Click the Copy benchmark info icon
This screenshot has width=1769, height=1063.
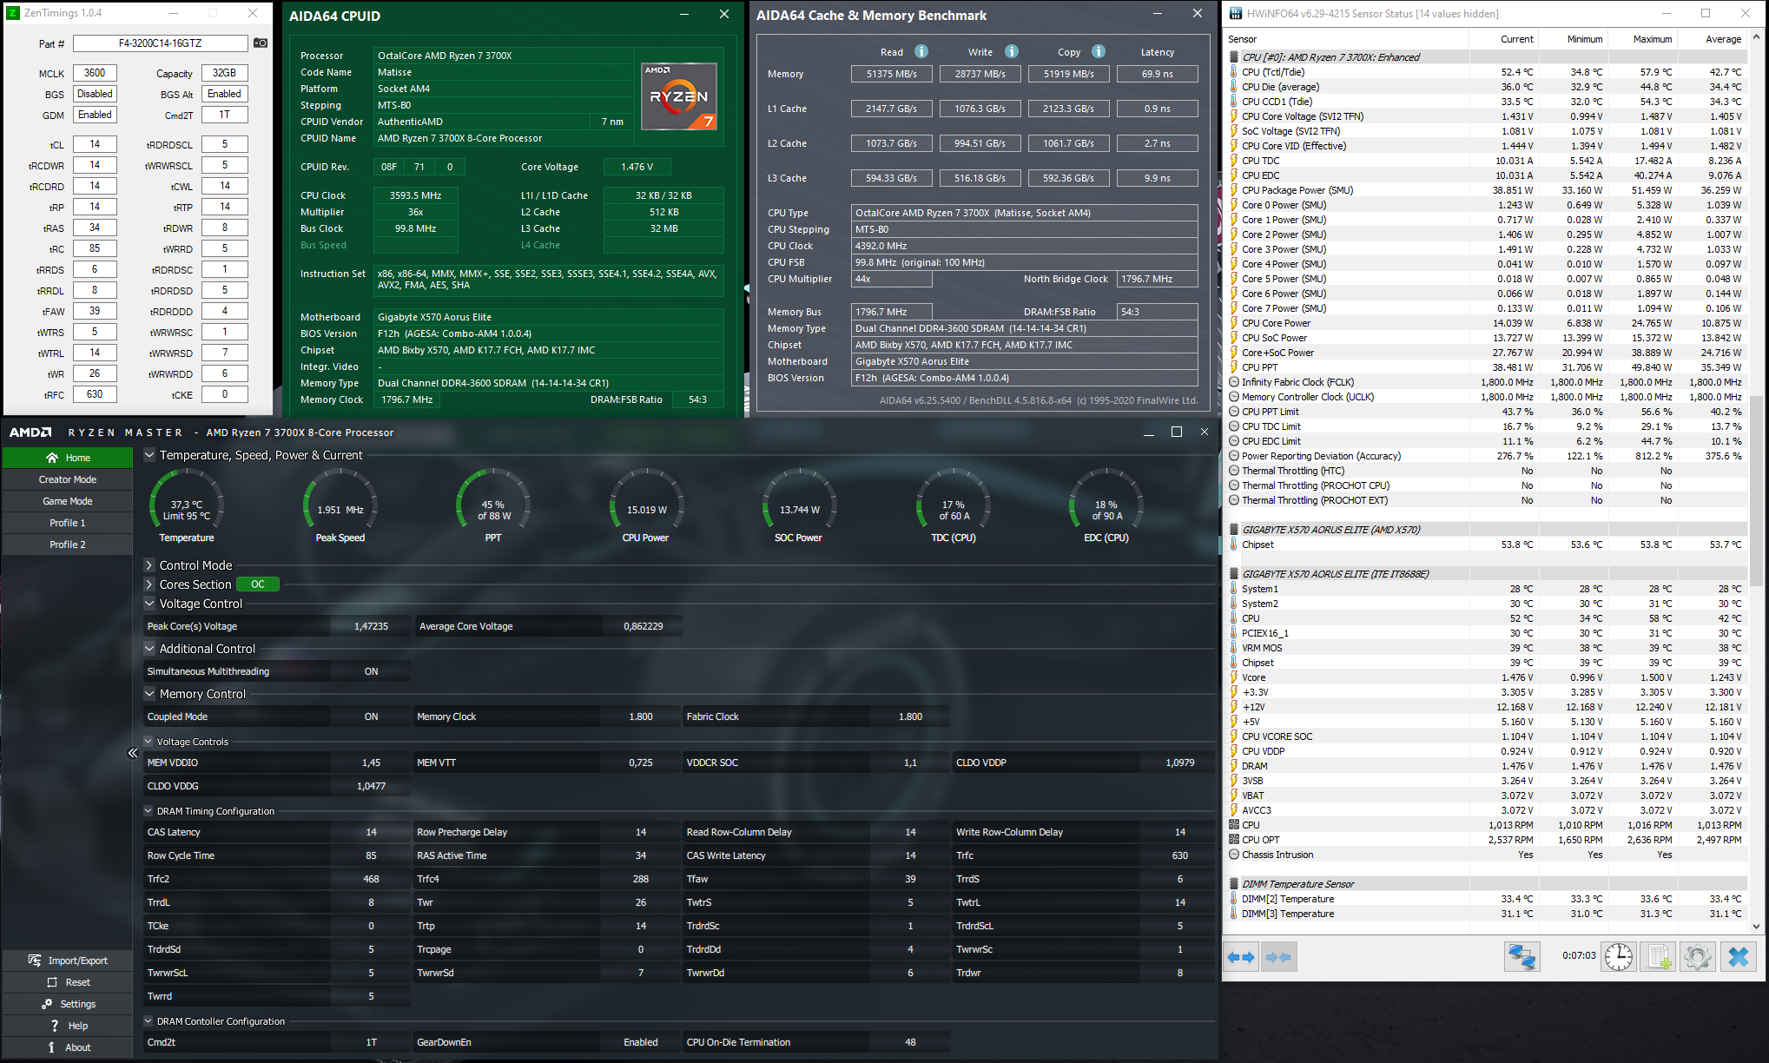click(1099, 51)
